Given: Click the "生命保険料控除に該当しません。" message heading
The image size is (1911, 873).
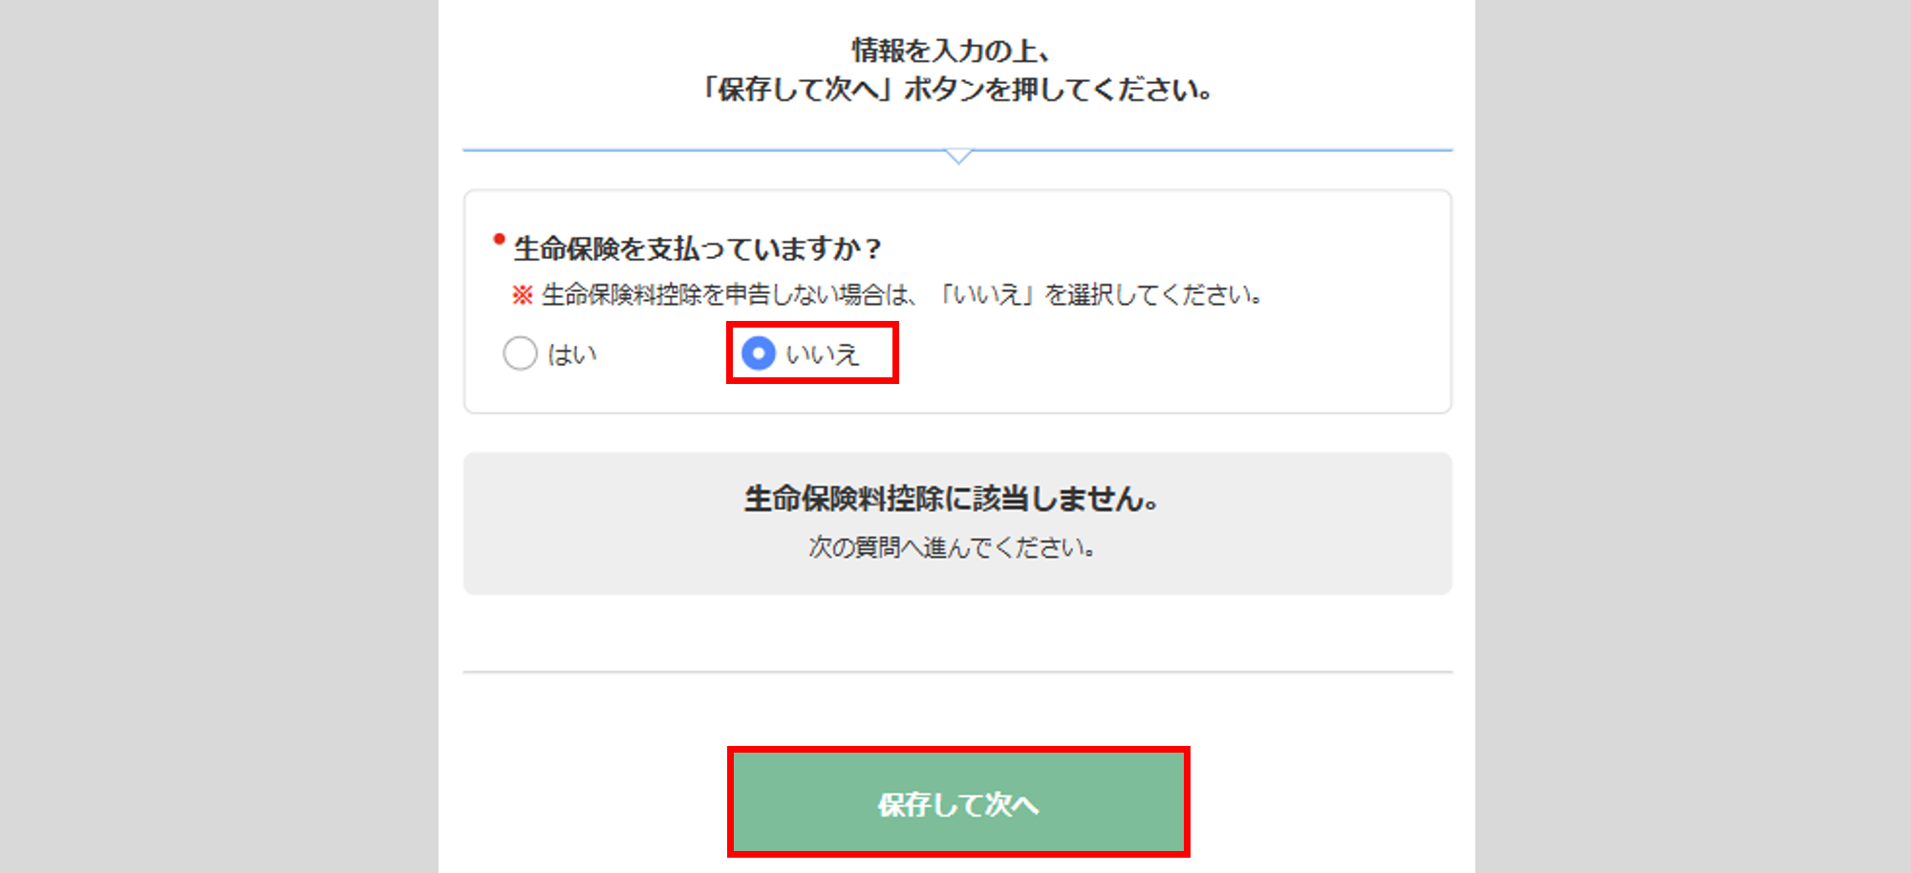Looking at the screenshot, I should pos(952,499).
